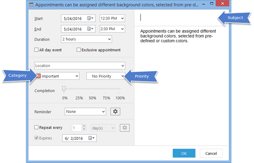Click the 100% completion label
254x163 pixels.
click(120, 98)
